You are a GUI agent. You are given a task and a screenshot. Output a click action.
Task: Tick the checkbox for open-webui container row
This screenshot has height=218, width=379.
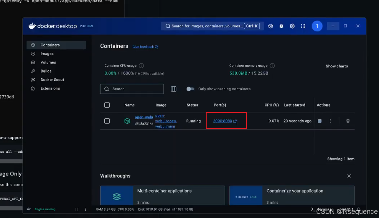pyautogui.click(x=107, y=121)
